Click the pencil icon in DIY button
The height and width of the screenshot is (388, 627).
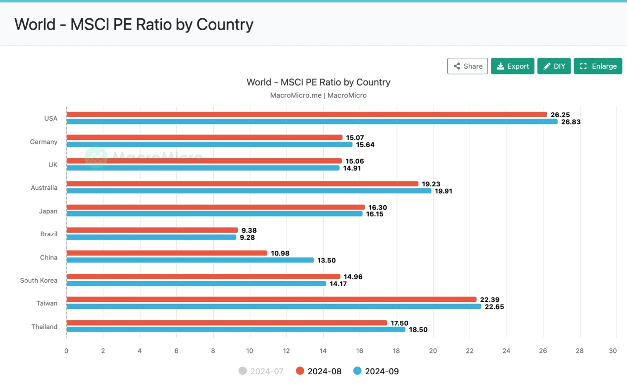(547, 66)
